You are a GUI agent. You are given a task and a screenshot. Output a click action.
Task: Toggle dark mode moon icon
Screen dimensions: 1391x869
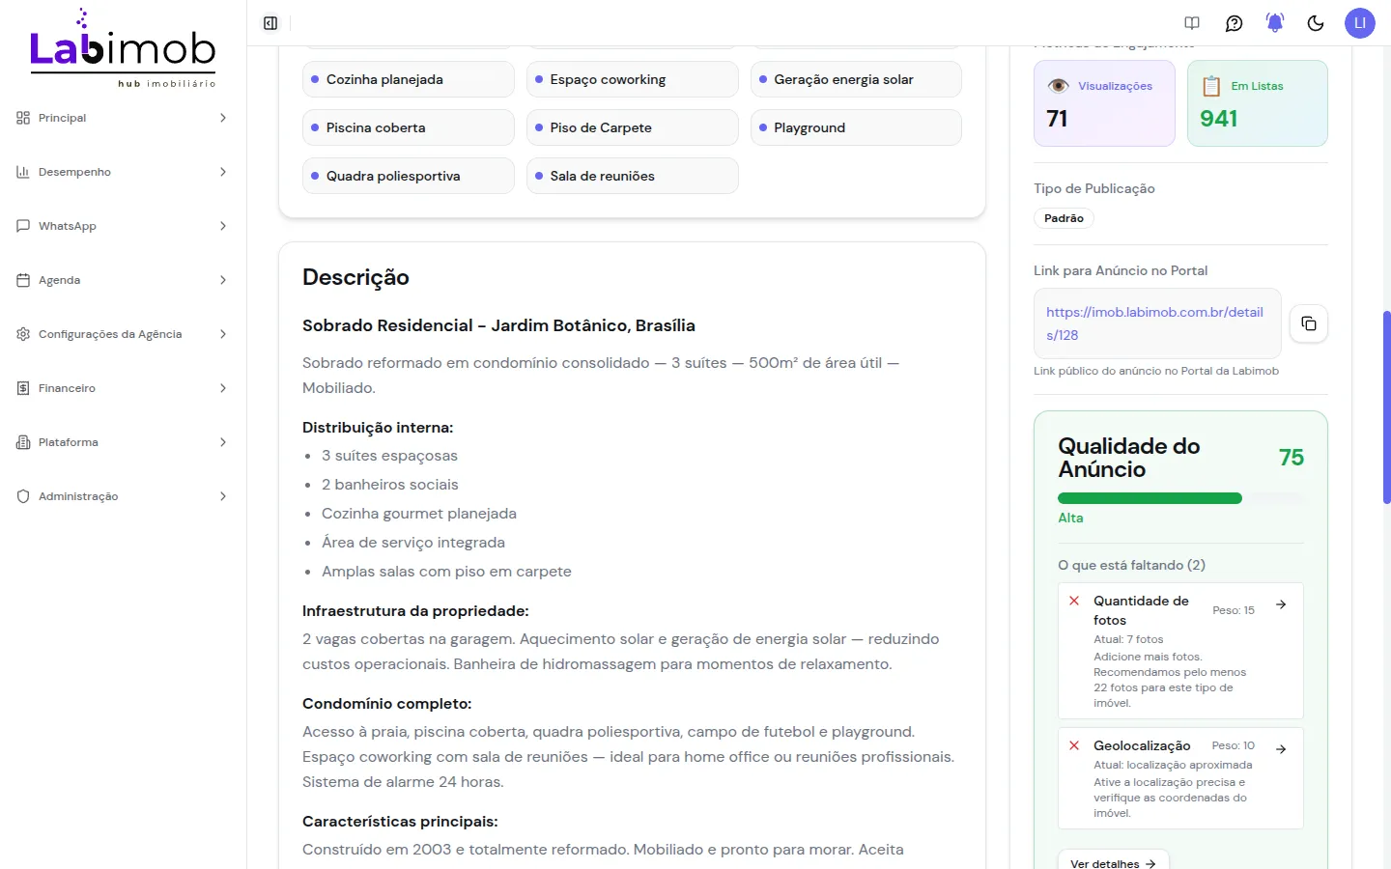pos(1316,23)
